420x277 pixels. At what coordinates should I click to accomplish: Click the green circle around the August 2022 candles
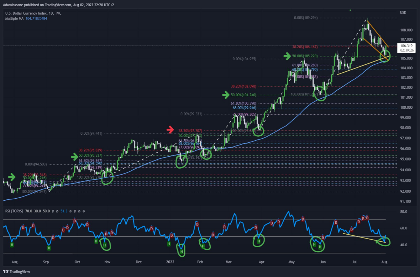click(x=385, y=56)
